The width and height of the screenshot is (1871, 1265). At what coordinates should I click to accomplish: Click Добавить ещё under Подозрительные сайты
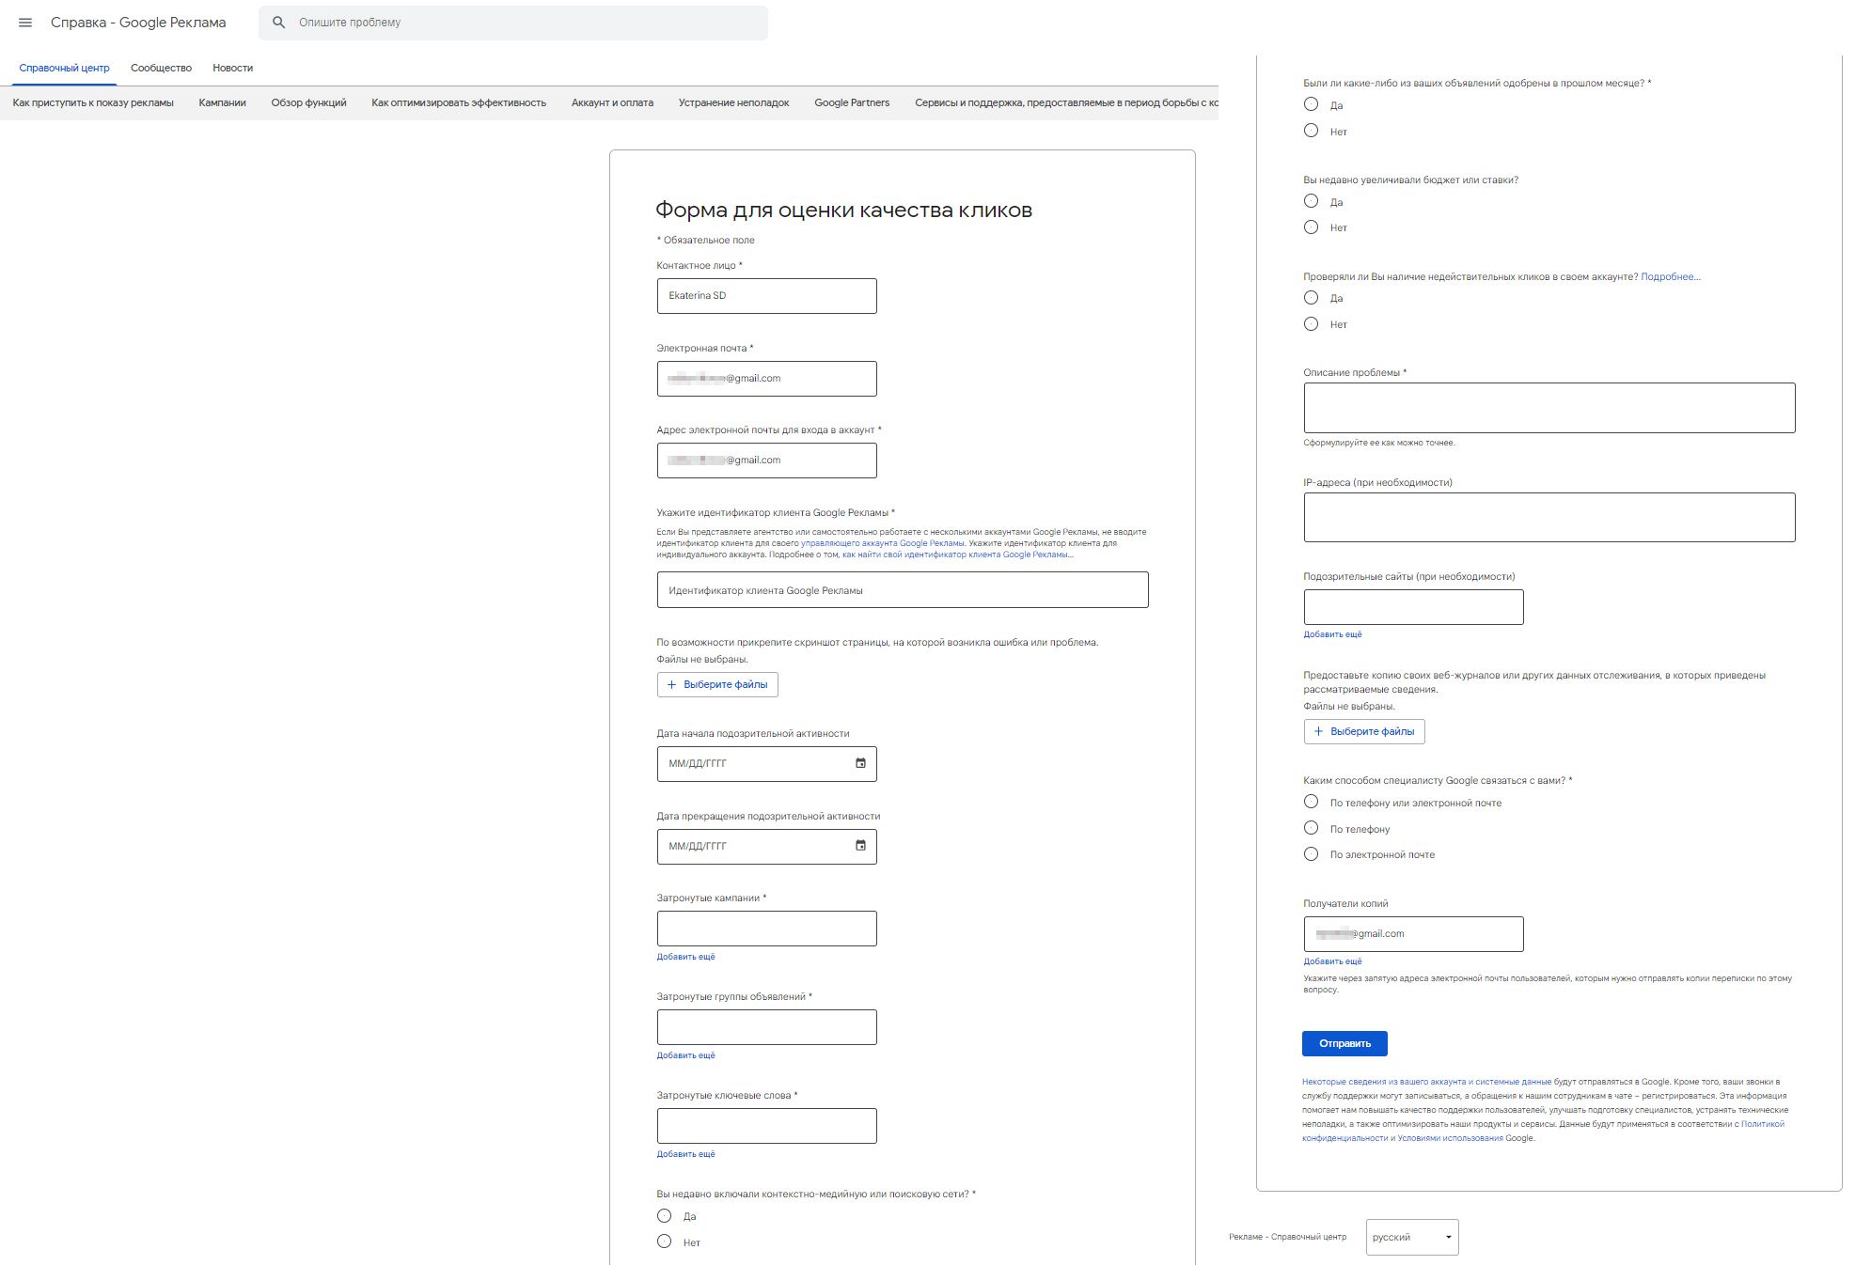[1332, 634]
